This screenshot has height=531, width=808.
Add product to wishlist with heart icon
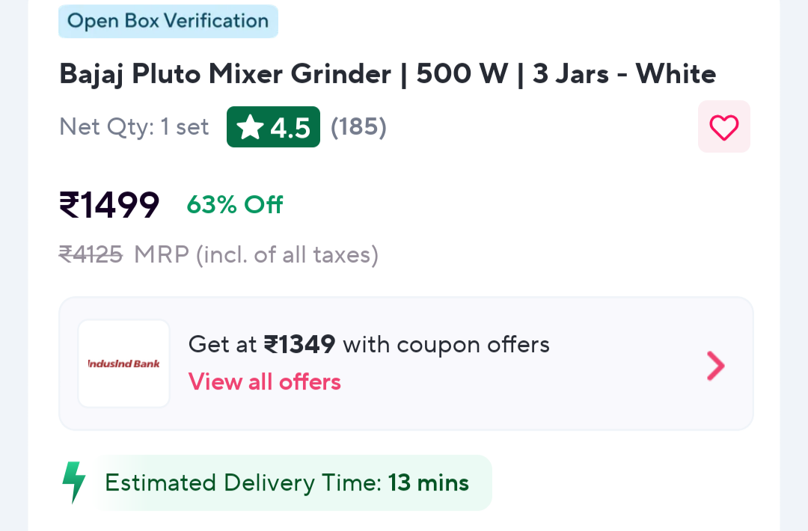click(723, 127)
